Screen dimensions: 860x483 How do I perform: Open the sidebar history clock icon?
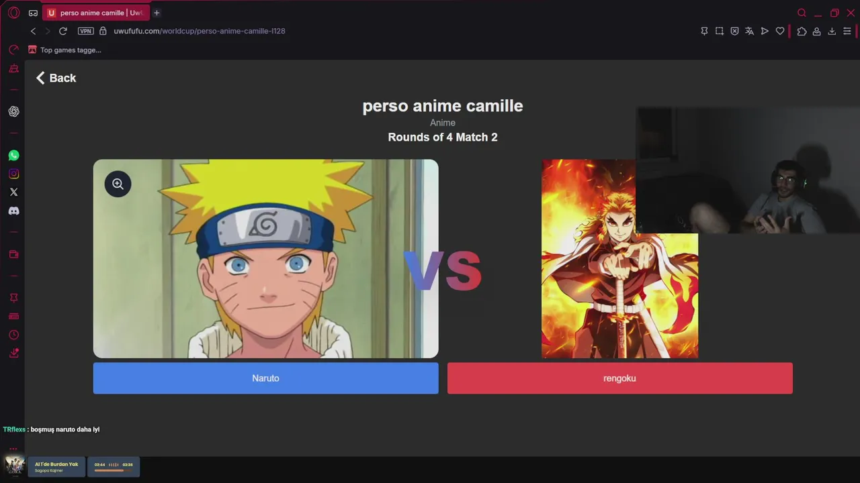pyautogui.click(x=13, y=335)
